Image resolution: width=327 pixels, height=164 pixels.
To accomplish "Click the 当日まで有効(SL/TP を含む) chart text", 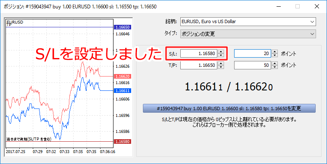I will 29,139.
